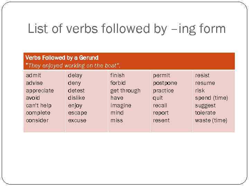Select the verb 'appreciate'
The image size is (249, 187).
pos(40,90)
